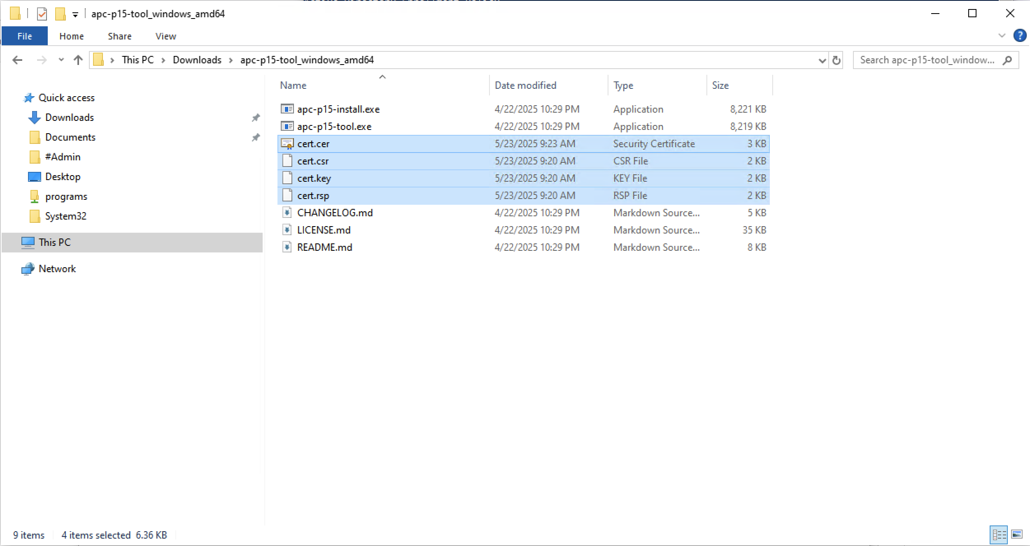The height and width of the screenshot is (546, 1030).
Task: Open the View ribbon tab
Action: (166, 36)
